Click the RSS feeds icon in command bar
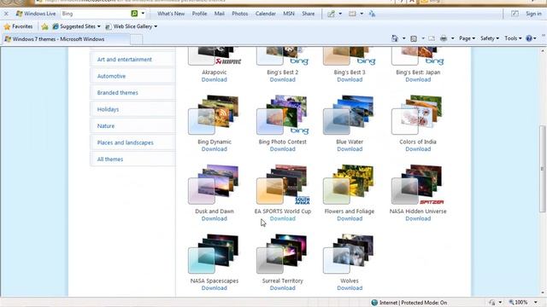This screenshot has width=547, height=307. point(414,38)
